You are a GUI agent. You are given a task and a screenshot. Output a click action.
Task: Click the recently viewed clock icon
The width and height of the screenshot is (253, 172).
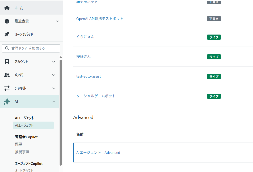pos(7,21)
